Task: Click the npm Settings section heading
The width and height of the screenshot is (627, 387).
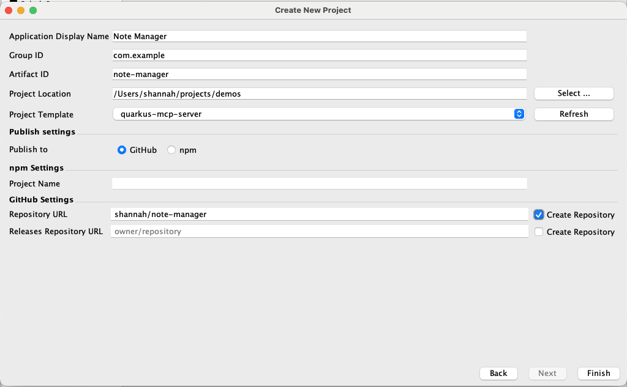Action: [x=36, y=168]
